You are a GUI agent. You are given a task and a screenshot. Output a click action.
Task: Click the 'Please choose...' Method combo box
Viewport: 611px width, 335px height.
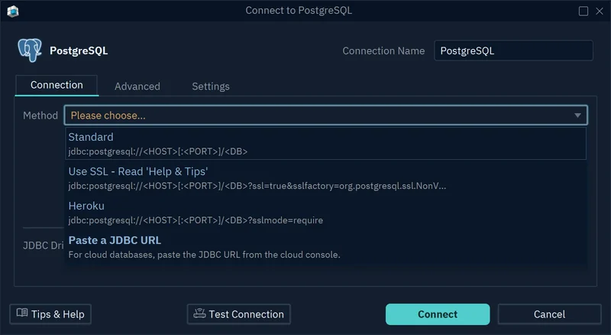[x=326, y=115]
